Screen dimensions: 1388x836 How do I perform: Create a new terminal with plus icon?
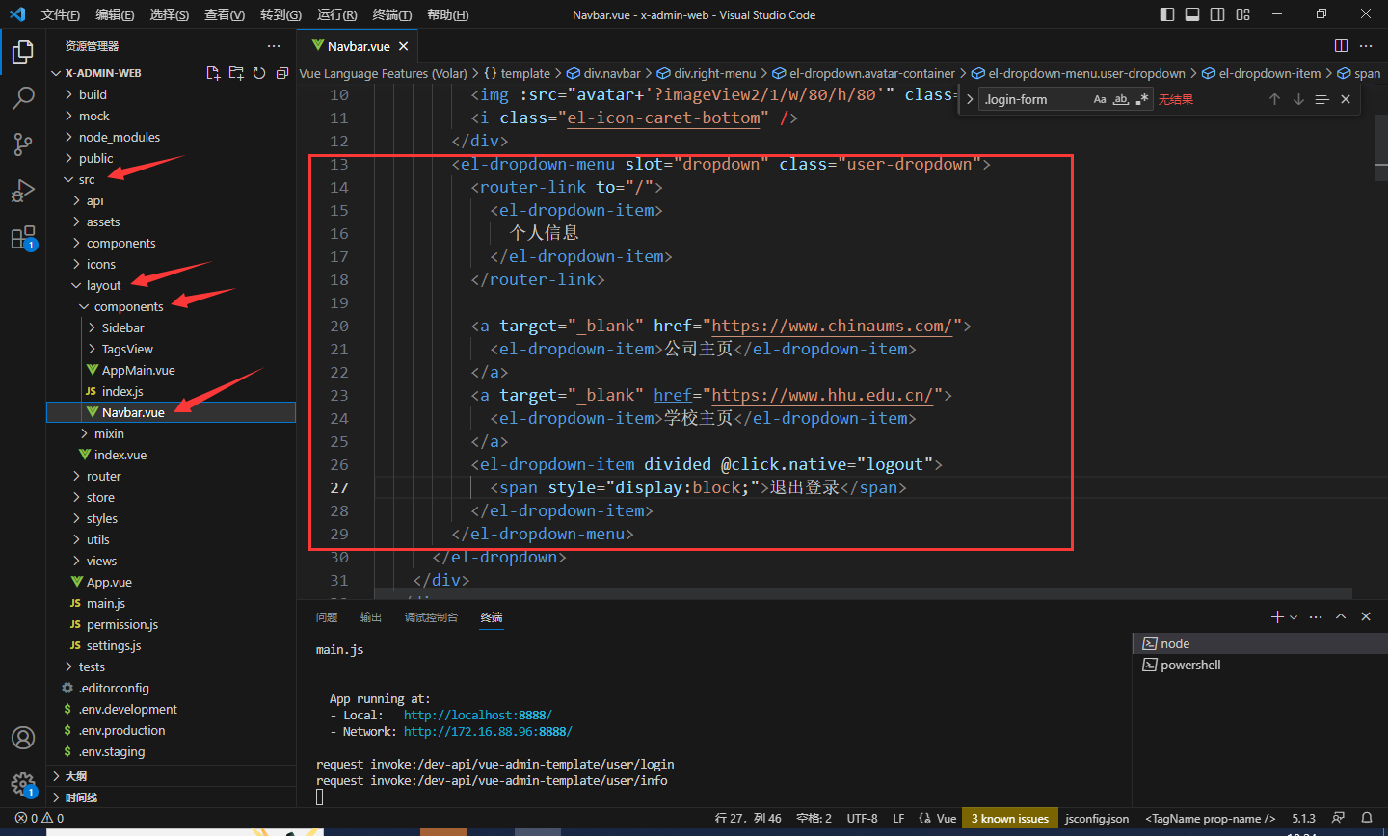tap(1277, 617)
